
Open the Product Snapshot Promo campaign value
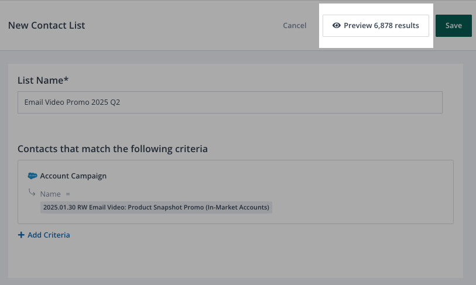(156, 207)
